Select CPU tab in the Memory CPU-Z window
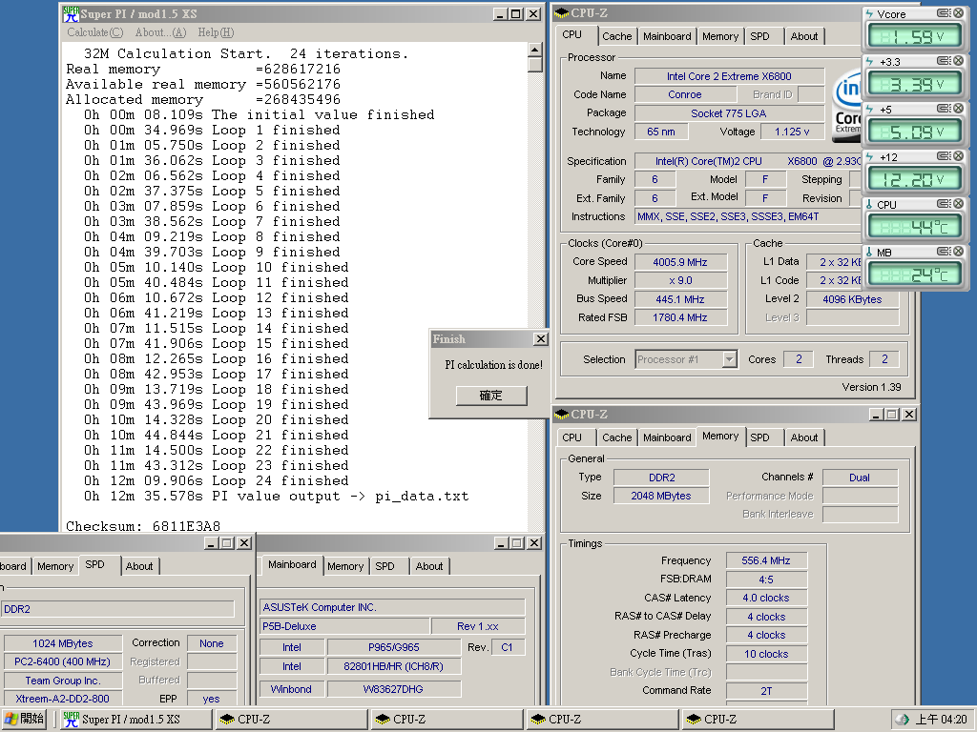 pos(572,437)
